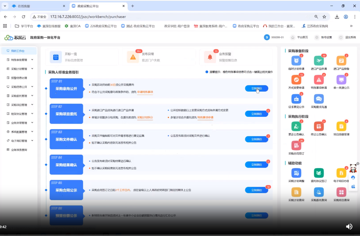Mute the video with the speaker icon
The height and width of the screenshot is (236, 360).
[x=349, y=227]
